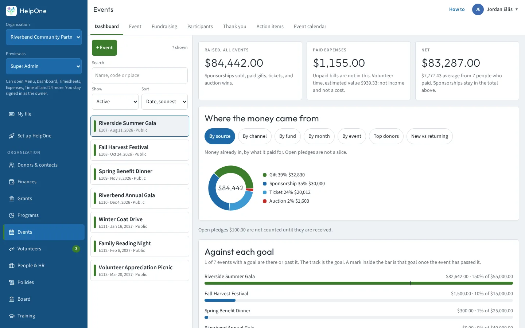Switch chart to By month
Viewport: 525px width, 328px height.
click(x=319, y=136)
